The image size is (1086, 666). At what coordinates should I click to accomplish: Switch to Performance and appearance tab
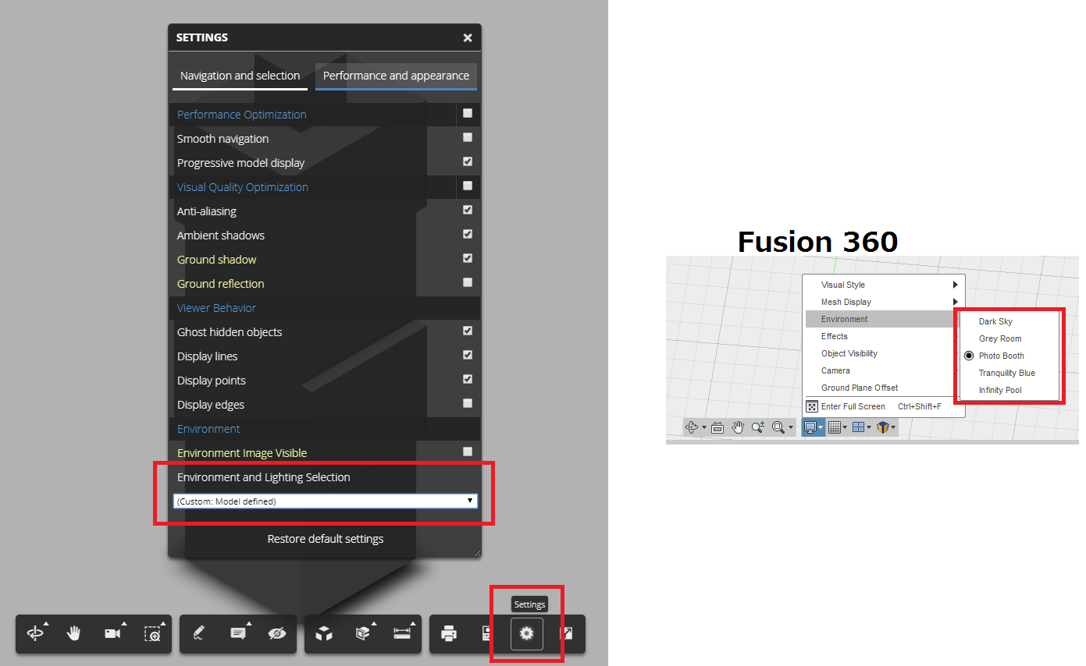[x=396, y=76]
